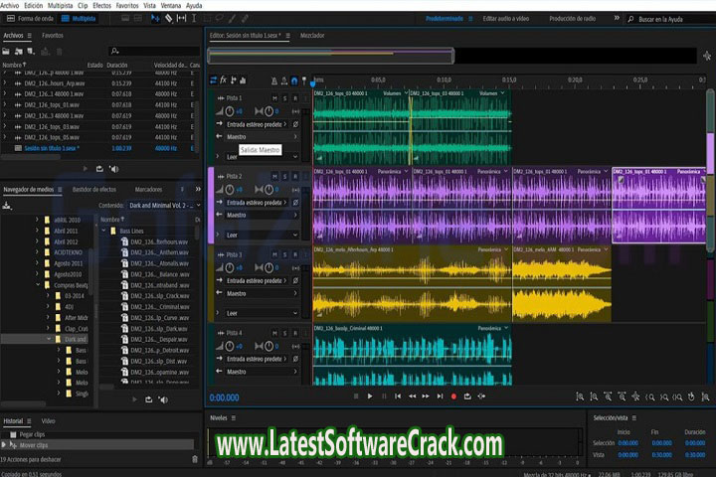Screen dimensions: 716x477
Task: Mute Pista 1 track
Action: coord(274,98)
